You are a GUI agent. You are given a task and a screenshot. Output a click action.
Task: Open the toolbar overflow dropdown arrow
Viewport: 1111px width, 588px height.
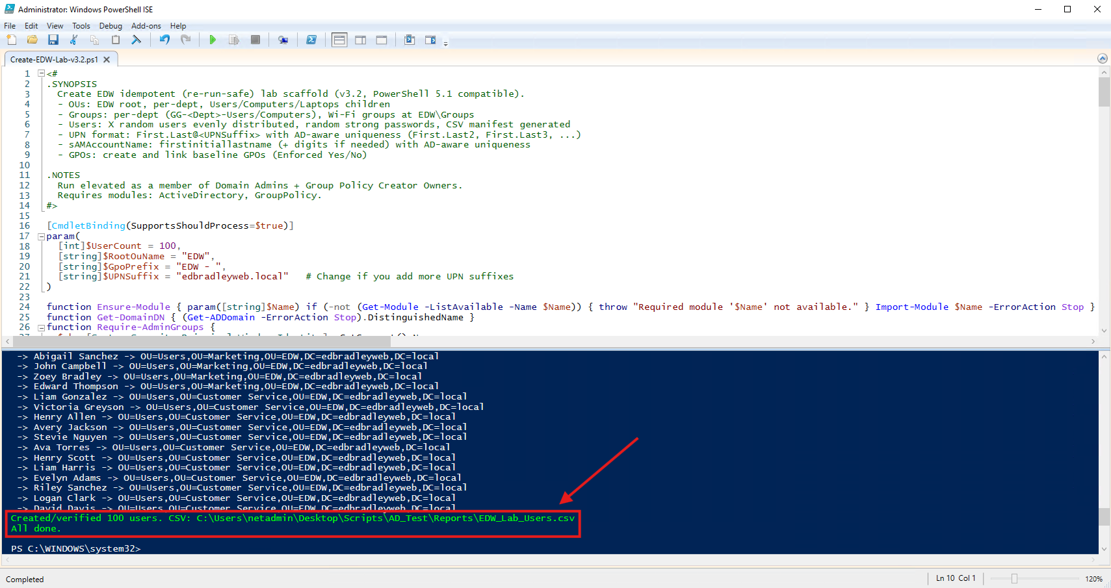tap(446, 43)
